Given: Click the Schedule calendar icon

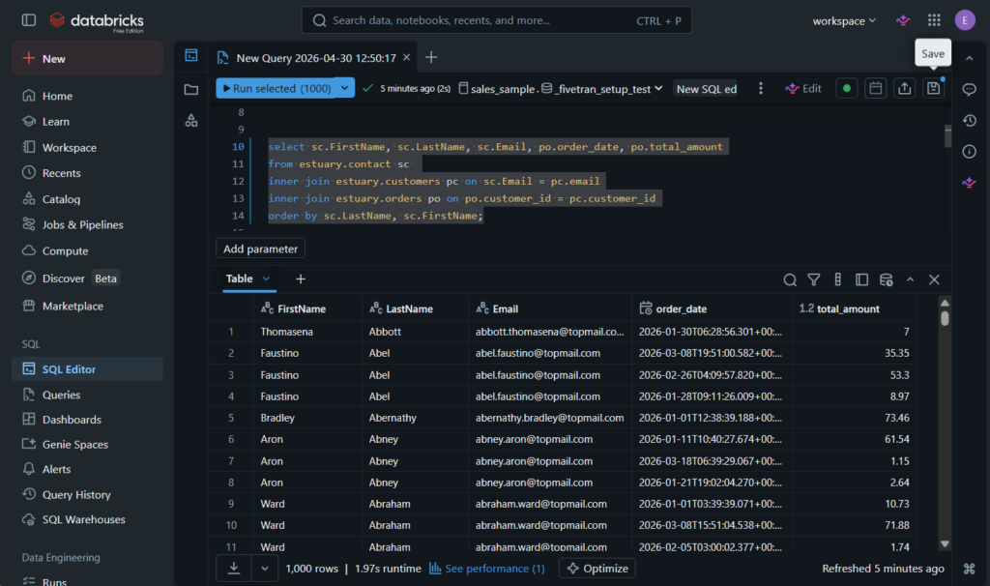Looking at the screenshot, I should coord(875,88).
